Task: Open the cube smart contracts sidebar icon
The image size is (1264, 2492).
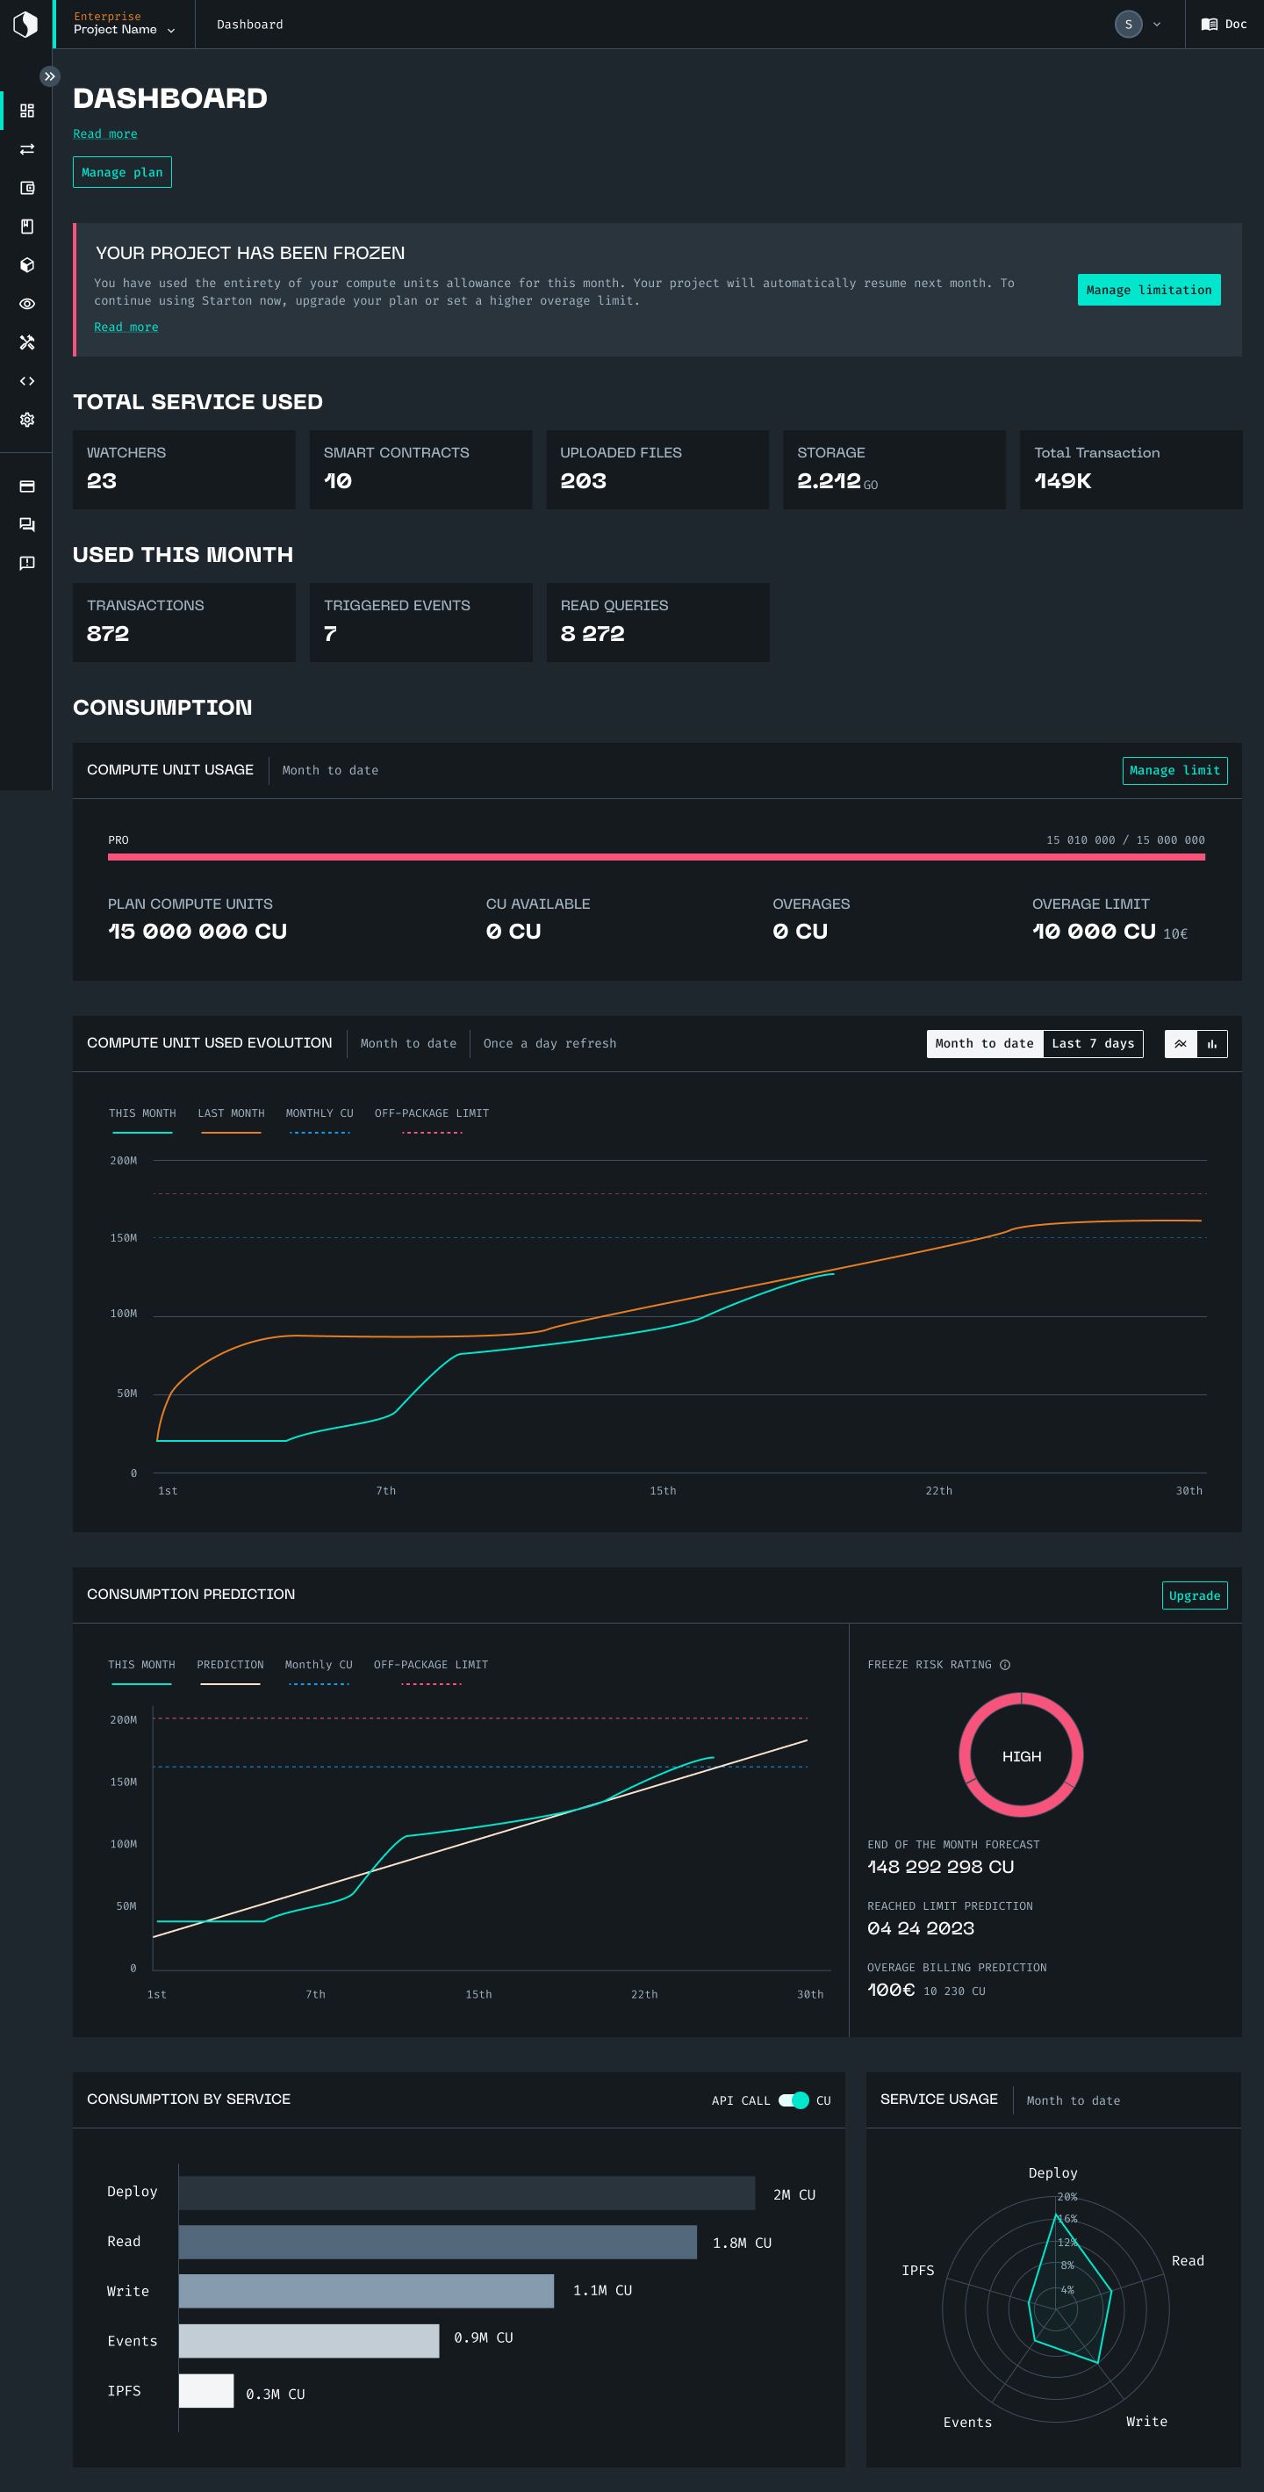Action: [27, 265]
